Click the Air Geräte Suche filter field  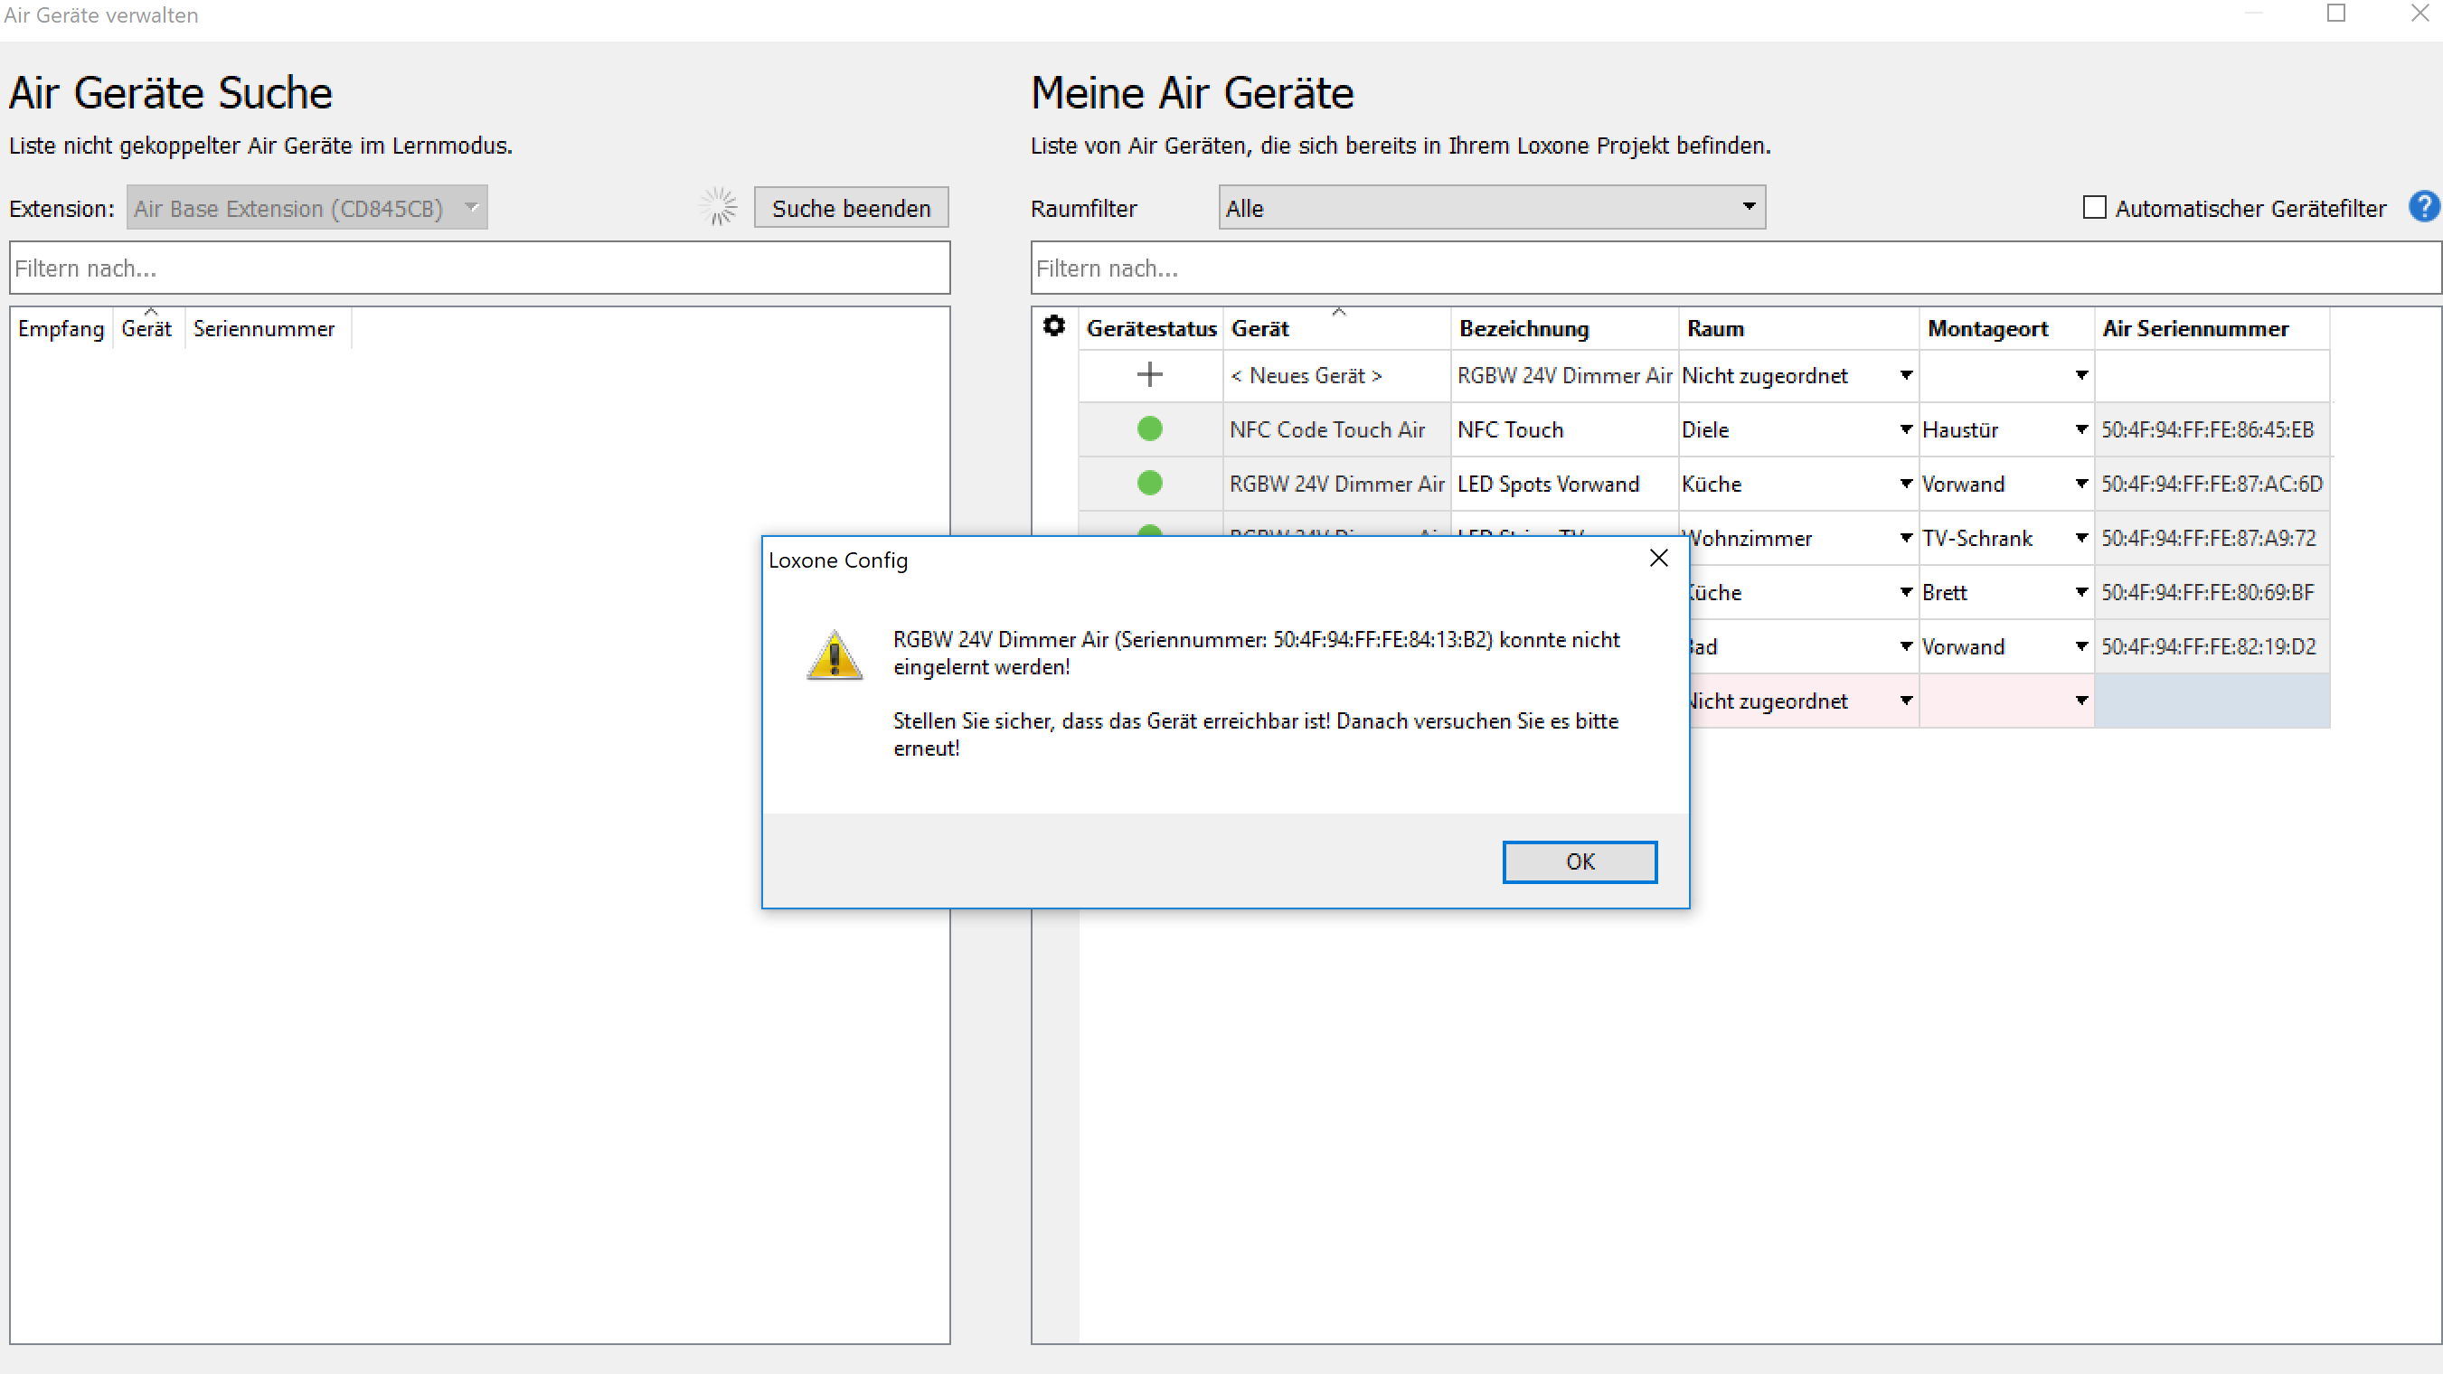pos(480,268)
